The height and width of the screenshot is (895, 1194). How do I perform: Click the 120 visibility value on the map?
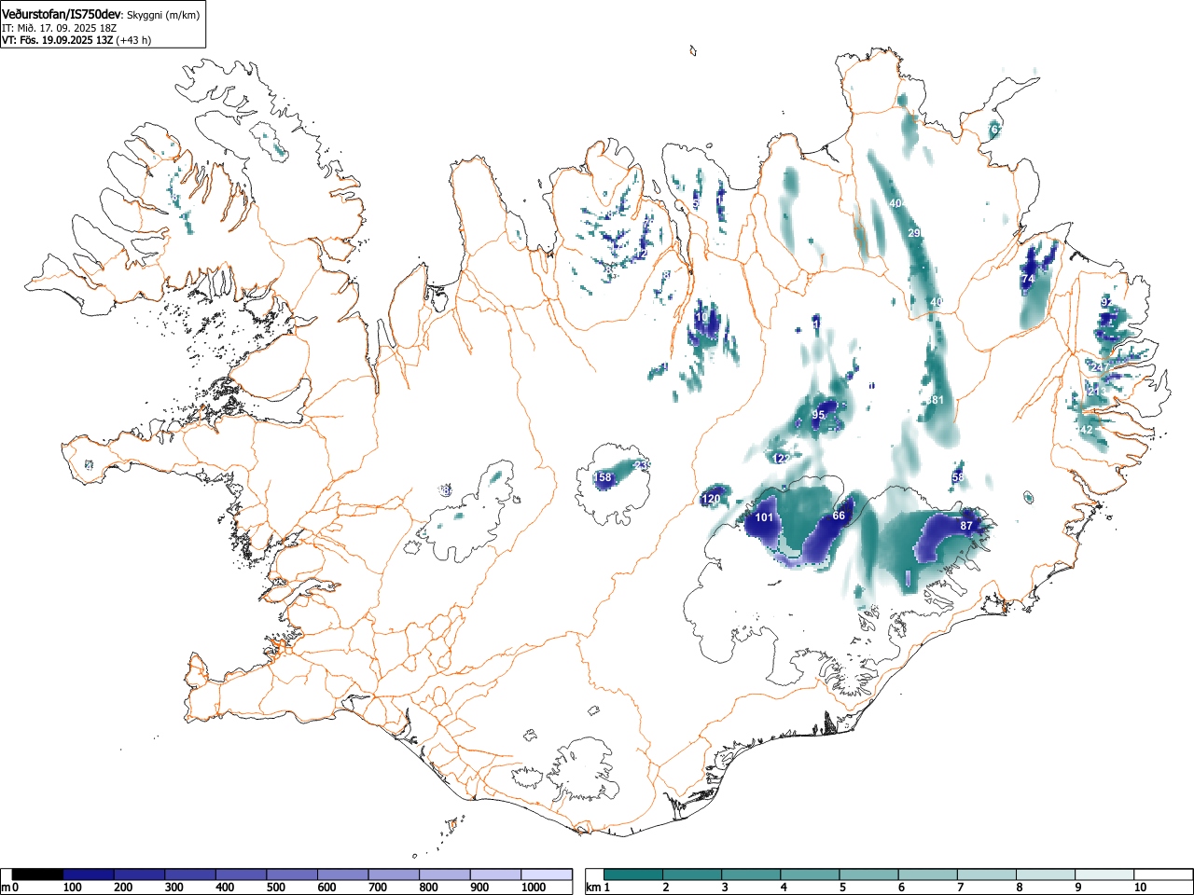[711, 500]
